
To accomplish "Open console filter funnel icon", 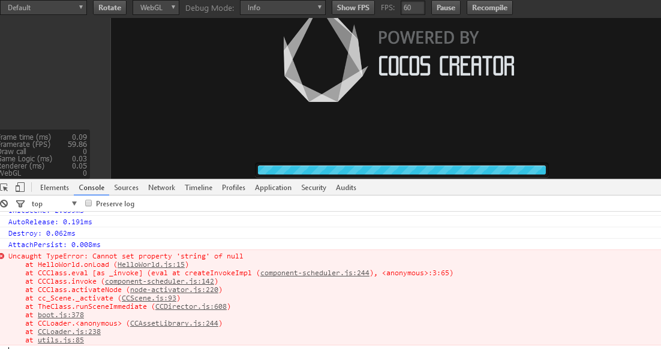I will (x=20, y=204).
